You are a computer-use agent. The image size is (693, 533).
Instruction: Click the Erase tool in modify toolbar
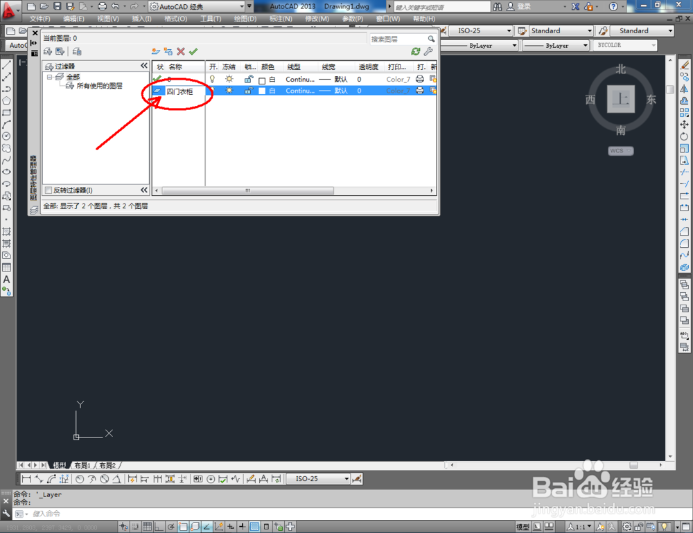684,65
